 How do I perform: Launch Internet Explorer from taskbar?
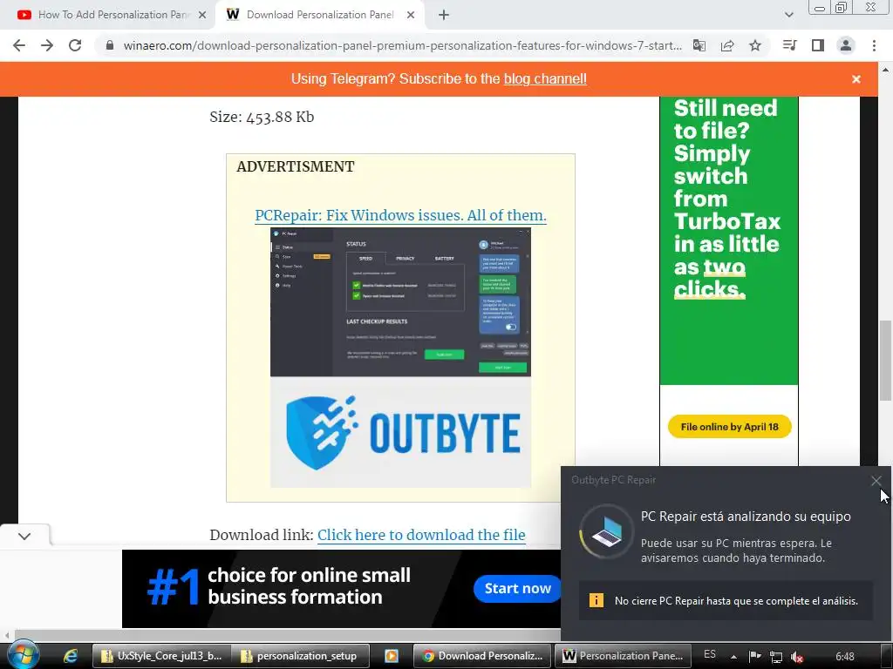71,656
